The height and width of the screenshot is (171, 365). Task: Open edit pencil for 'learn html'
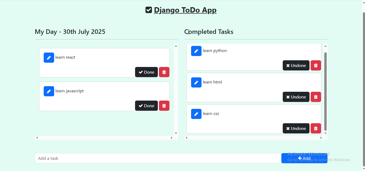196,82
